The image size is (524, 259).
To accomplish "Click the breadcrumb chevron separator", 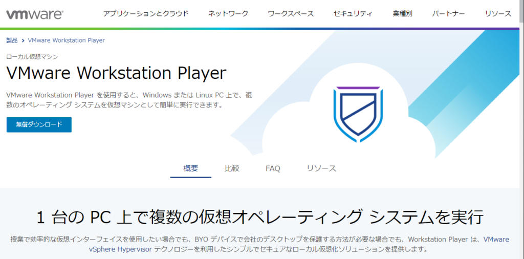I will coord(23,40).
